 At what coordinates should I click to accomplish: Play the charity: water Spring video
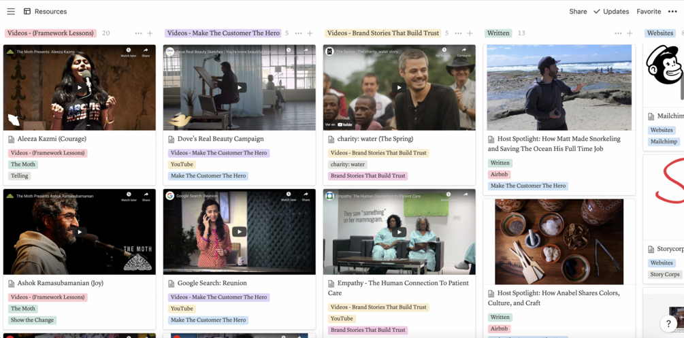[x=399, y=88]
